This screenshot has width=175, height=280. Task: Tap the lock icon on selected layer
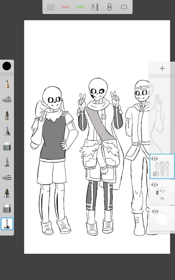[x=155, y=174]
